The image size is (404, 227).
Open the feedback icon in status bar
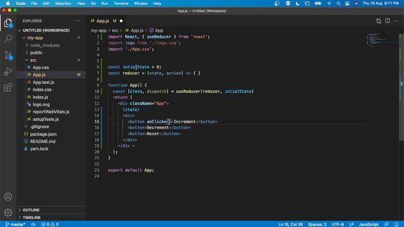tap(386, 224)
